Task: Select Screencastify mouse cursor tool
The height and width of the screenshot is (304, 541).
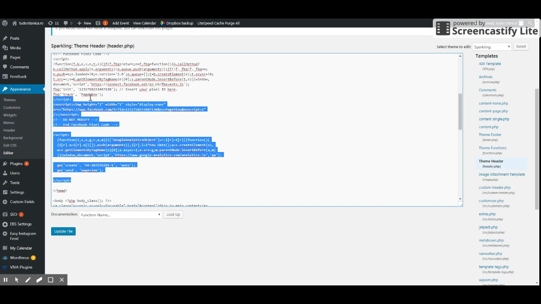Action: point(16,280)
